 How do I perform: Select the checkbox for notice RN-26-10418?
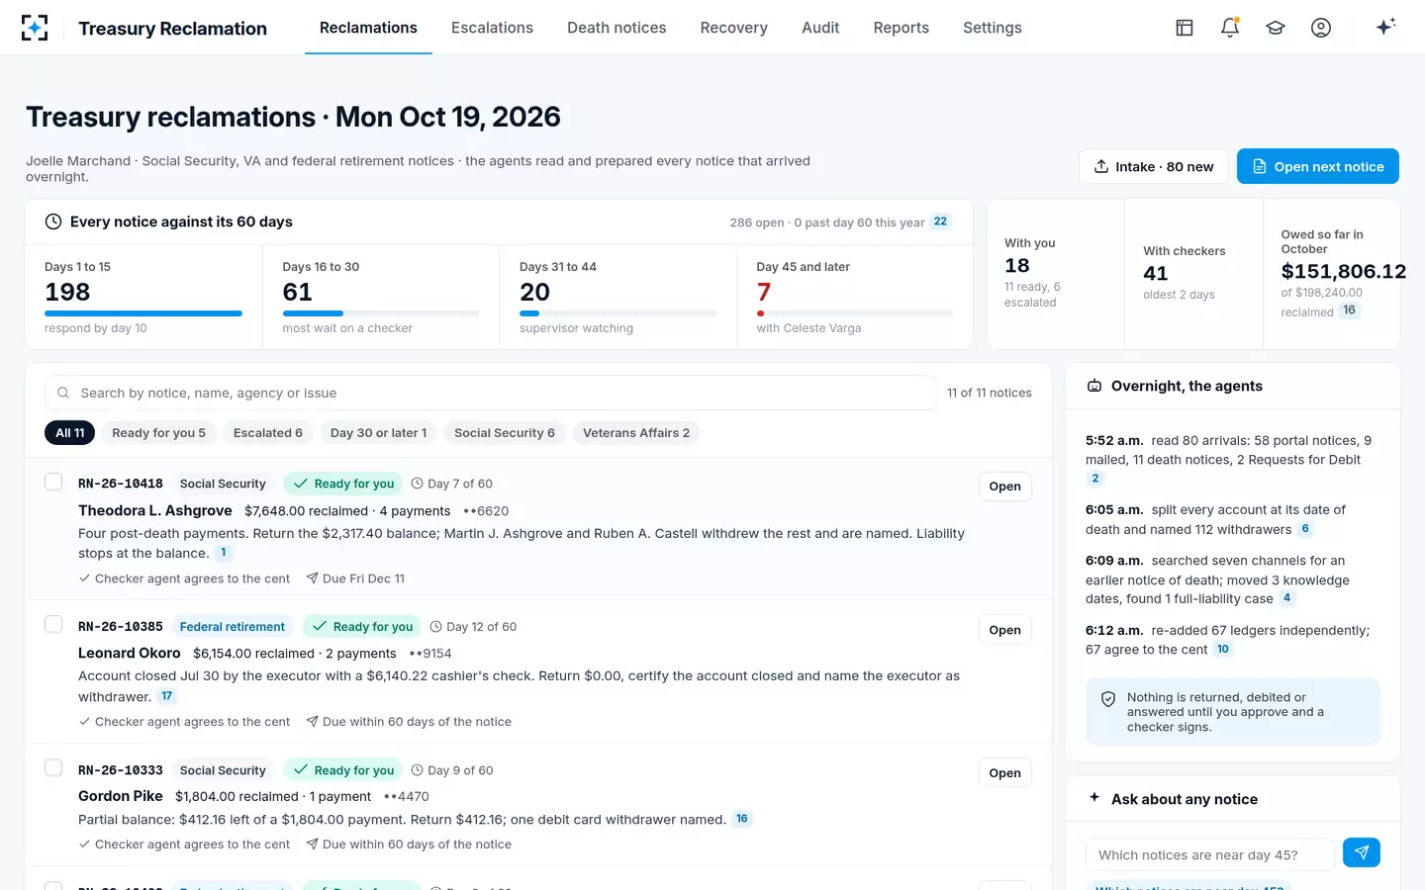click(x=53, y=482)
